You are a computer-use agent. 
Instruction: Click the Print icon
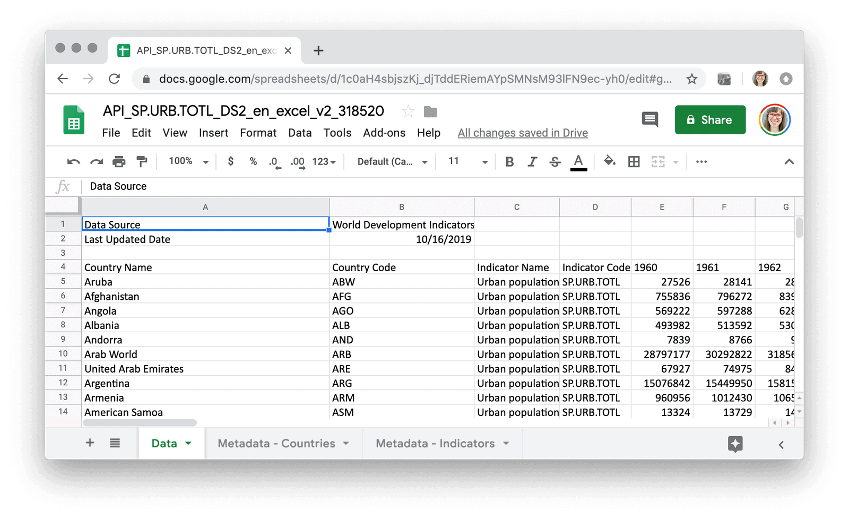(119, 162)
